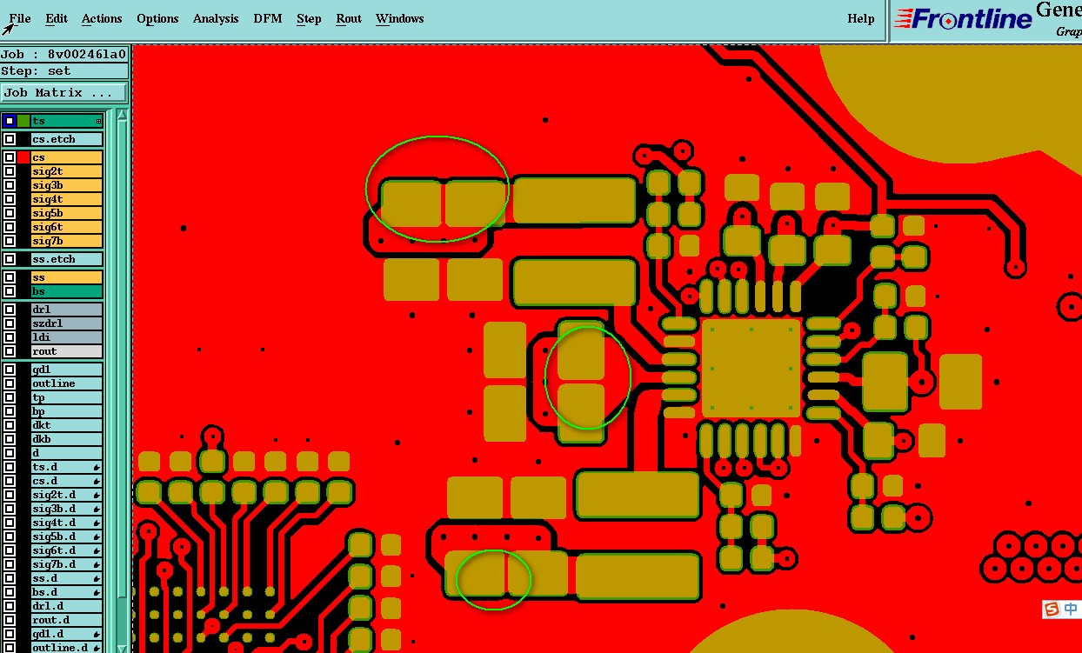Image resolution: width=1082 pixels, height=653 pixels.
Task: Select the dkt layer name
Action: [x=67, y=425]
